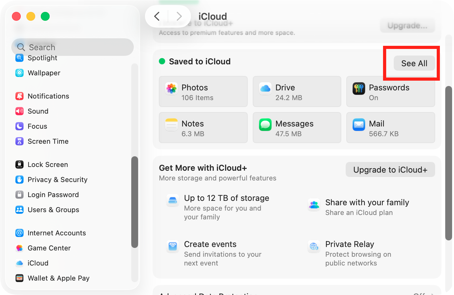
Task: Click Upgrade to iCloud+
Action: click(x=390, y=169)
